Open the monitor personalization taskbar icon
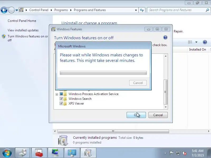 [x=55, y=153]
